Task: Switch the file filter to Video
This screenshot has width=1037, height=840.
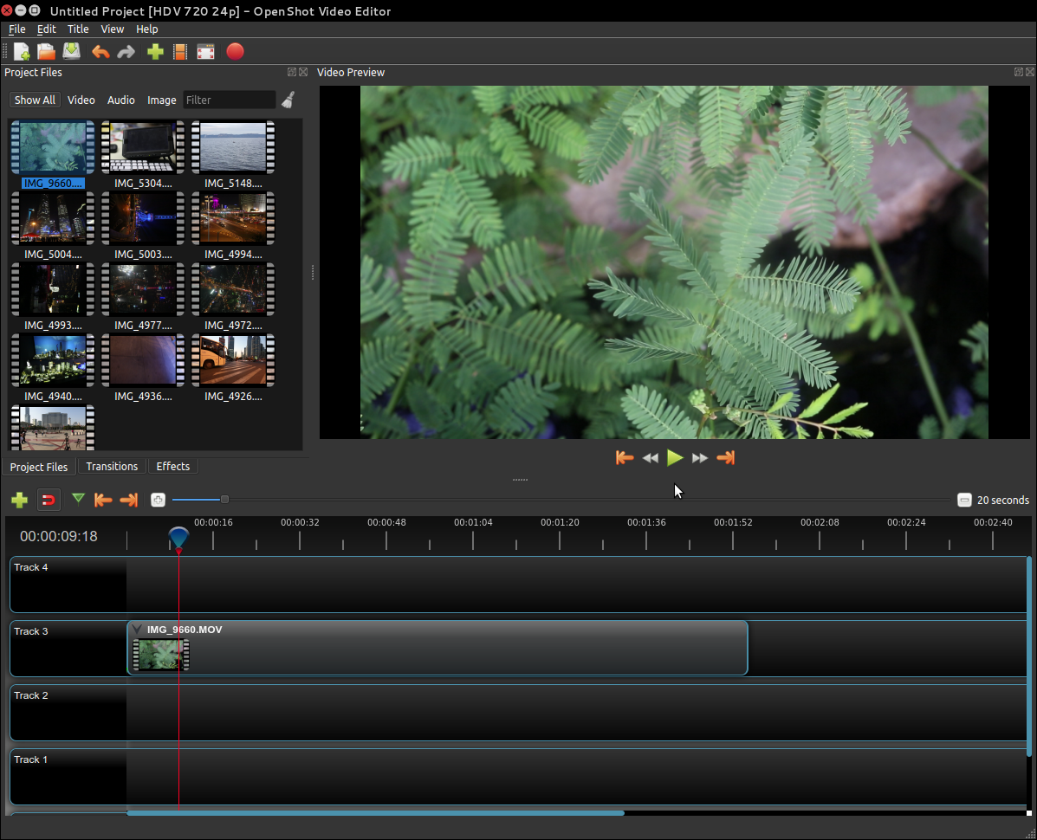Action: [81, 100]
